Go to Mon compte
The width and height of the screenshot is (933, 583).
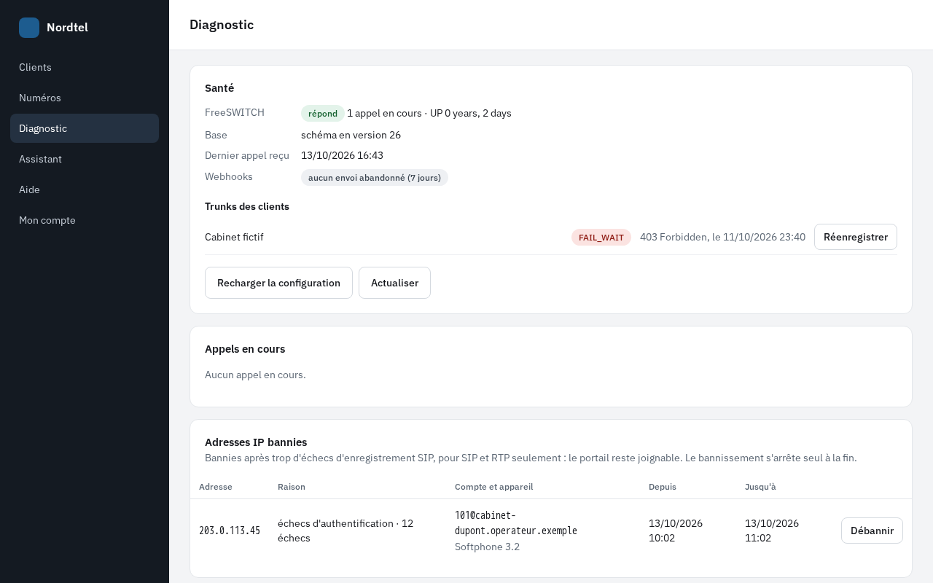[x=85, y=220]
